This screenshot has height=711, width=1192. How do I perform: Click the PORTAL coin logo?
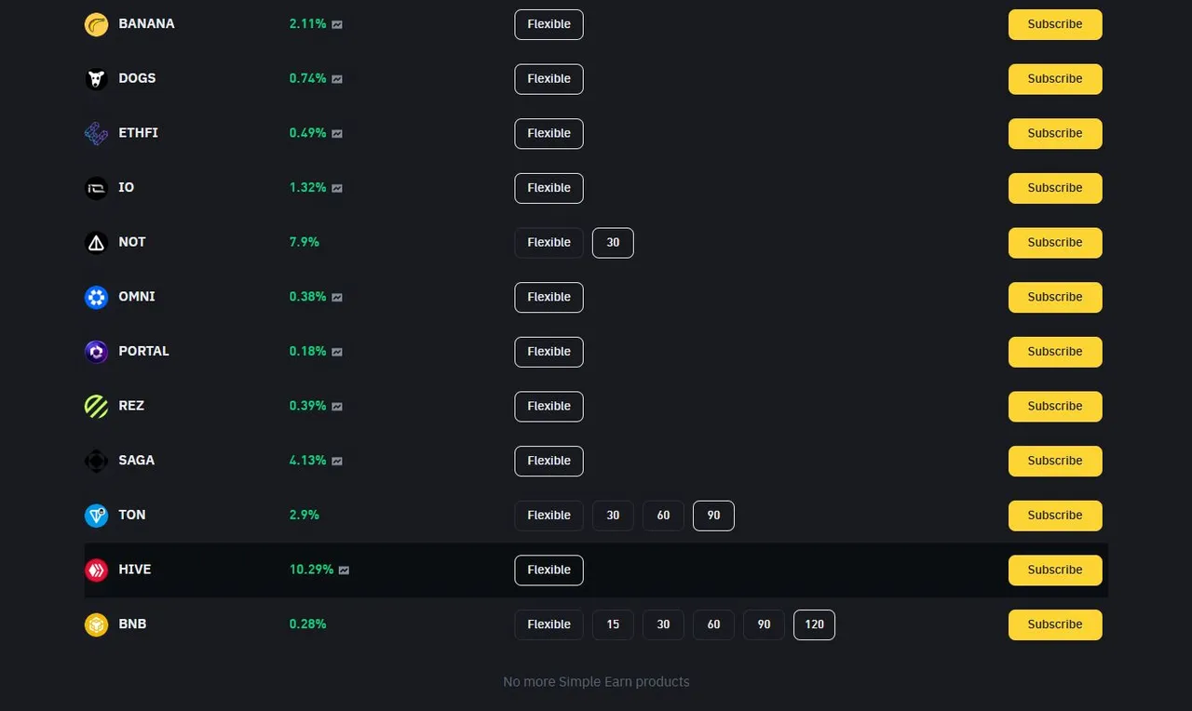[x=97, y=352]
